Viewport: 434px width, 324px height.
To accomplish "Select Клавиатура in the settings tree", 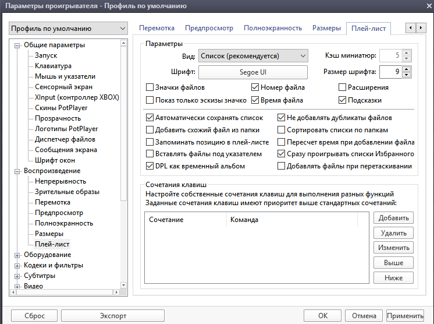I will pyautogui.click(x=53, y=66).
